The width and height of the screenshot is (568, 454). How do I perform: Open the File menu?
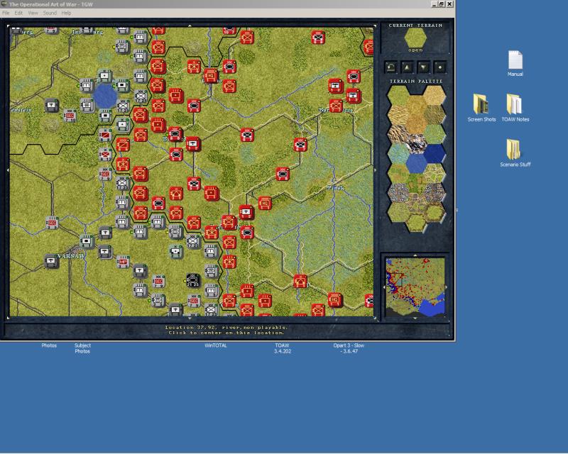coord(6,13)
